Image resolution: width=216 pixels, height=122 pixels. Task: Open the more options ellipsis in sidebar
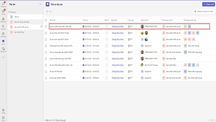click(3, 57)
